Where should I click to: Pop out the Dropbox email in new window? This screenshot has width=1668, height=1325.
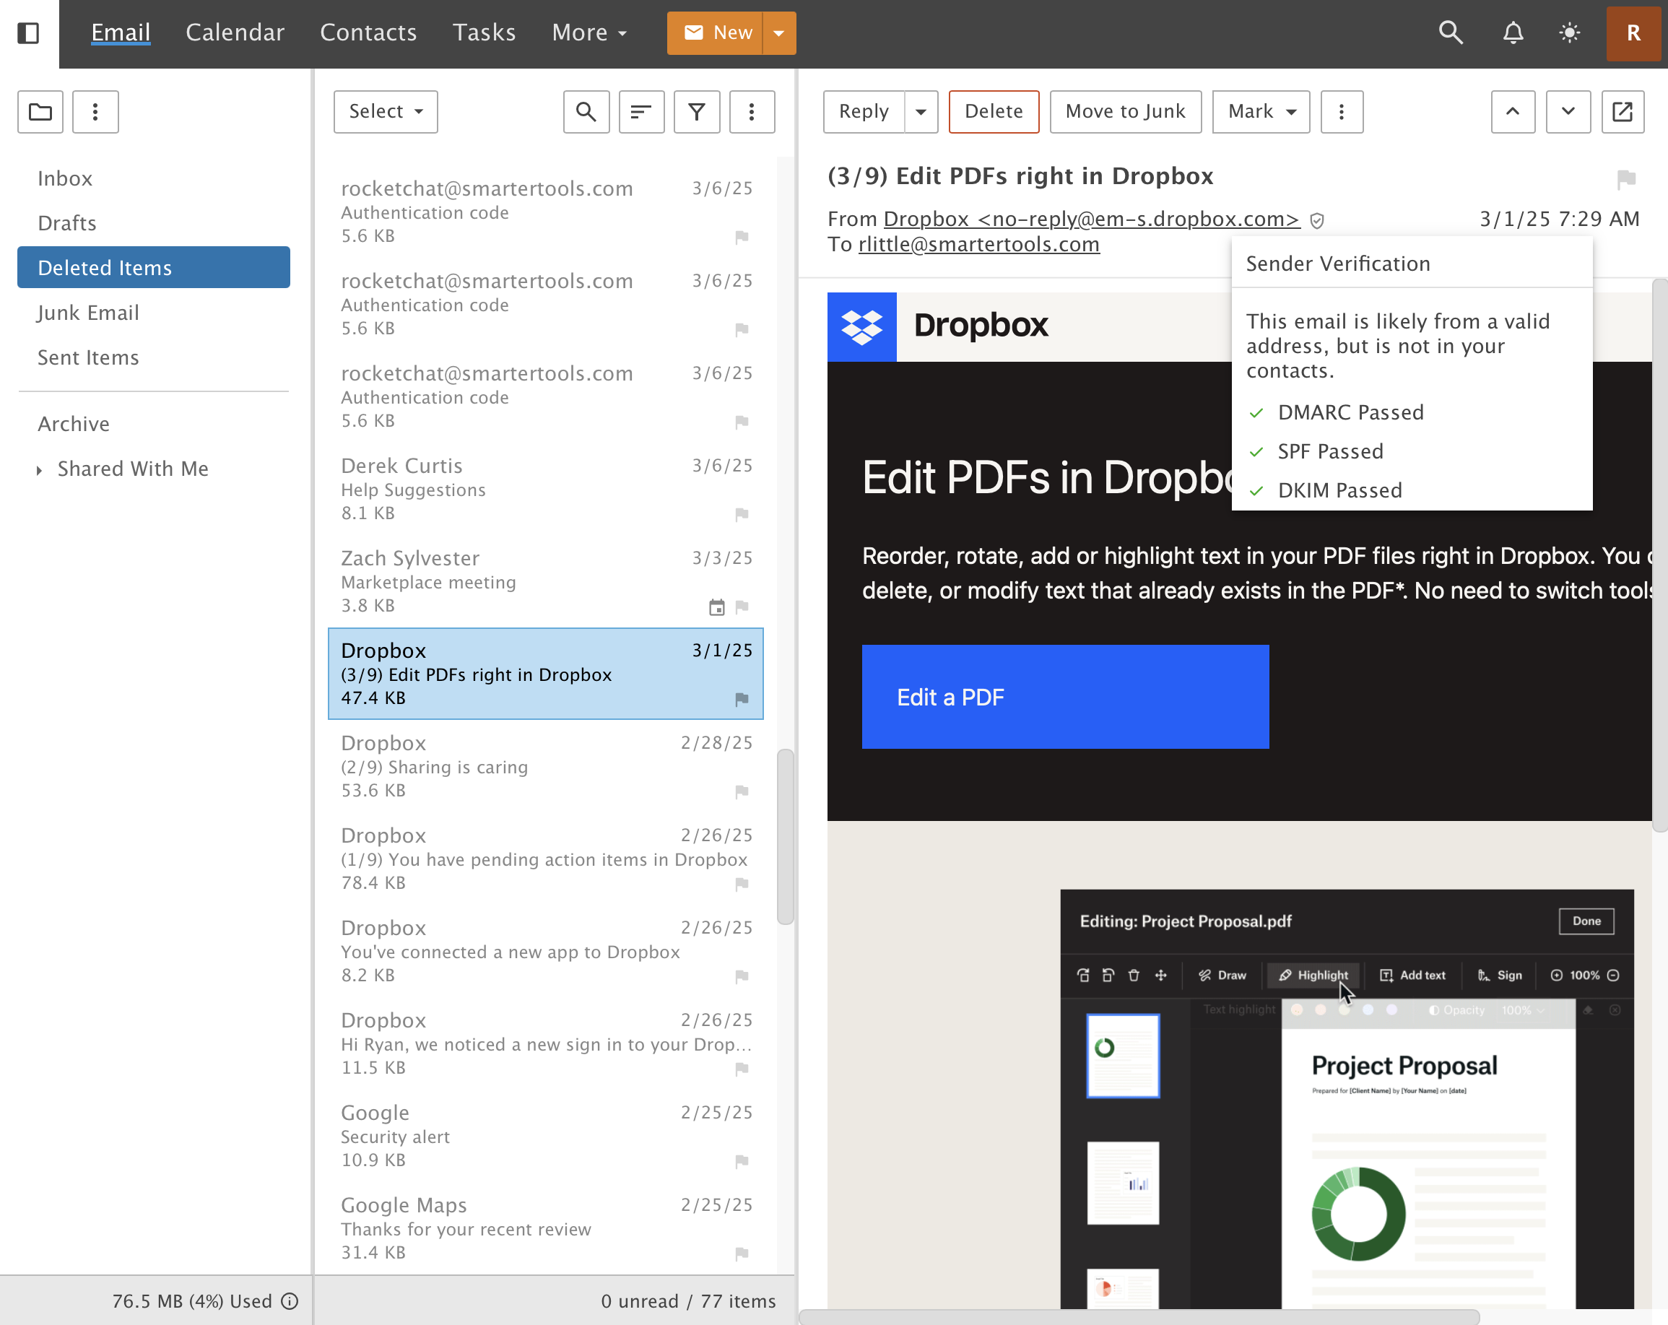[x=1623, y=111]
